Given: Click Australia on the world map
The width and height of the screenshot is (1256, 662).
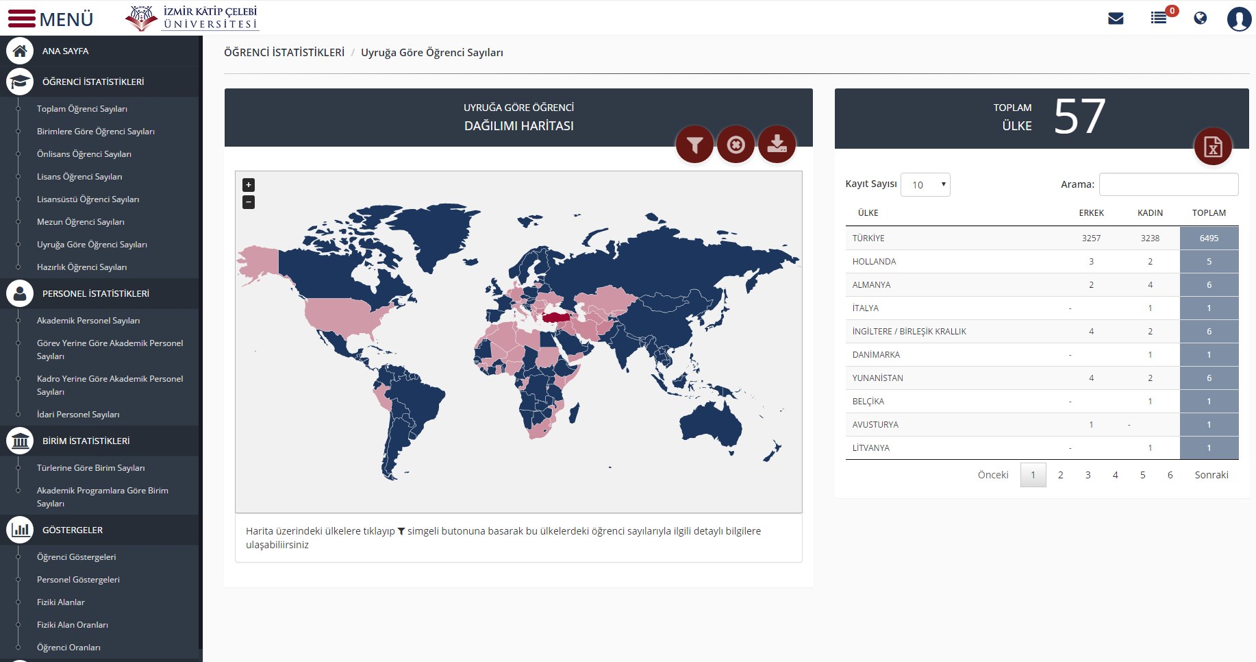Looking at the screenshot, I should point(712,423).
